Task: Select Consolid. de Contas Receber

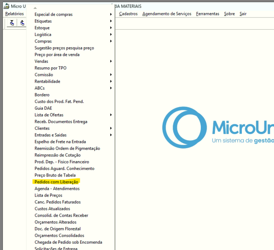Action: (71, 215)
